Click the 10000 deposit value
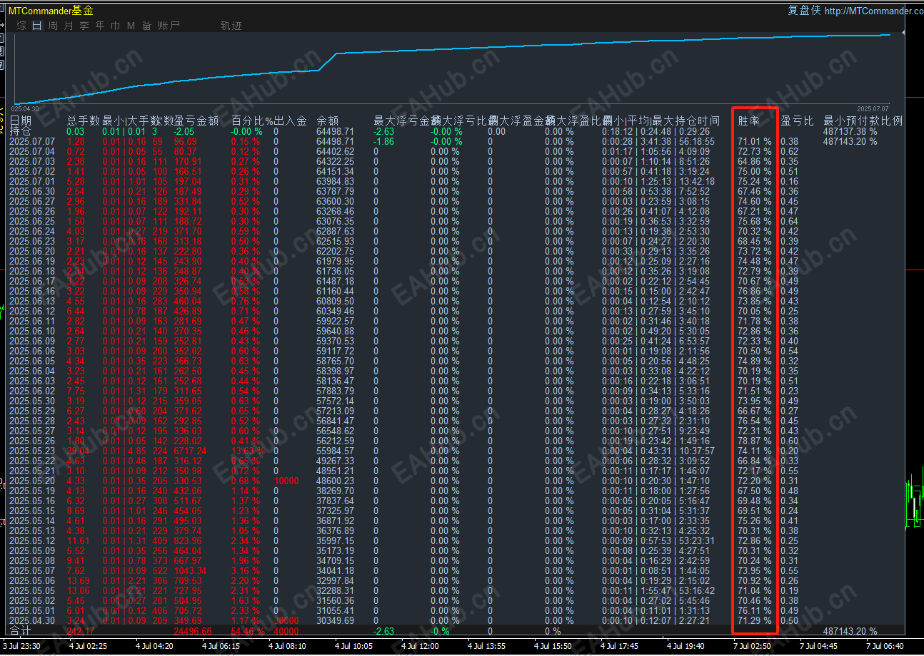Image resolution: width=924 pixels, height=656 pixels. 286,481
